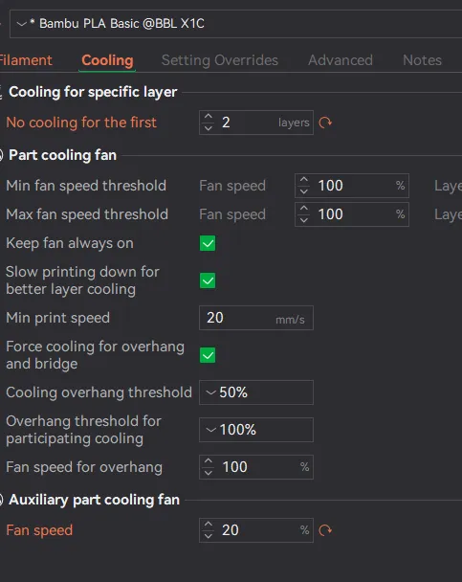Screen dimensions: 462x582
Task: Reset the No cooling for the first layers value
Action: (325, 123)
